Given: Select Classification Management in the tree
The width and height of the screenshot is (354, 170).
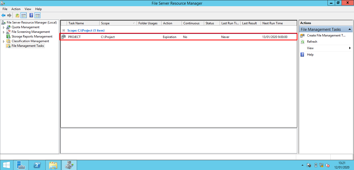Looking at the screenshot, I should [x=30, y=41].
